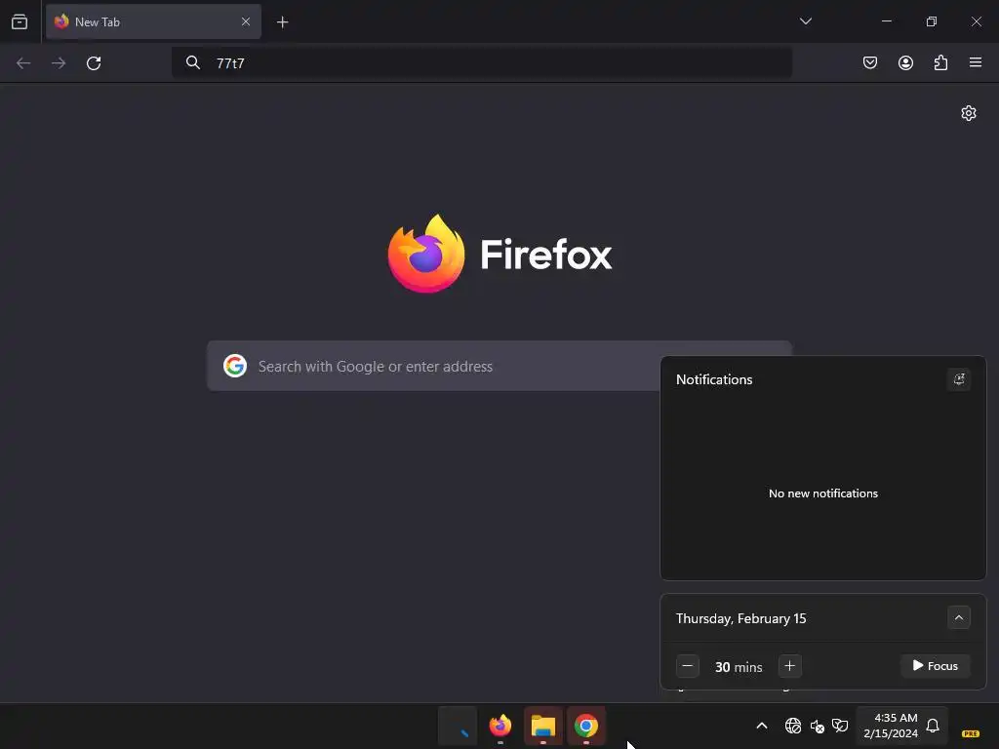Personalize new tab via gear icon
Screen dimensions: 999x749
[969, 113]
